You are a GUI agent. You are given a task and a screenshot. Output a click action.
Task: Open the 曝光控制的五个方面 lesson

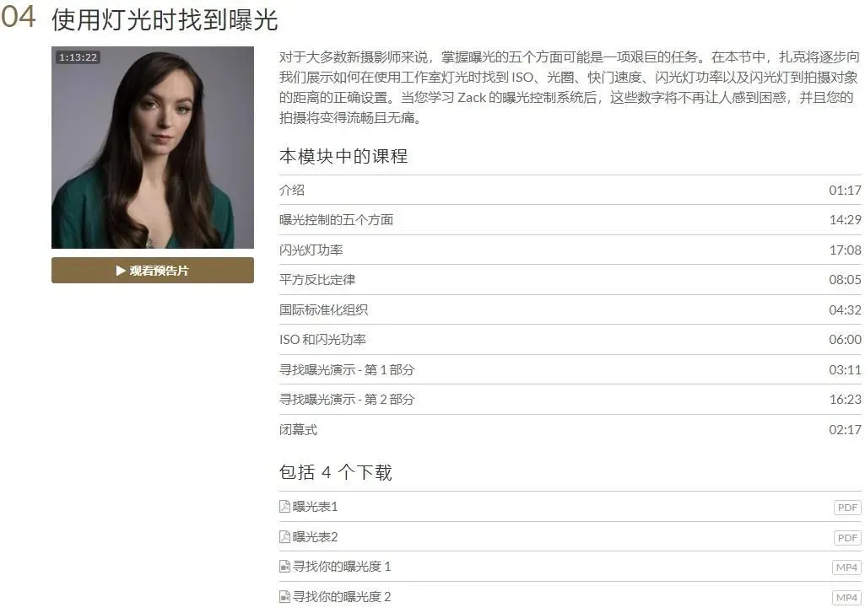[x=570, y=220]
